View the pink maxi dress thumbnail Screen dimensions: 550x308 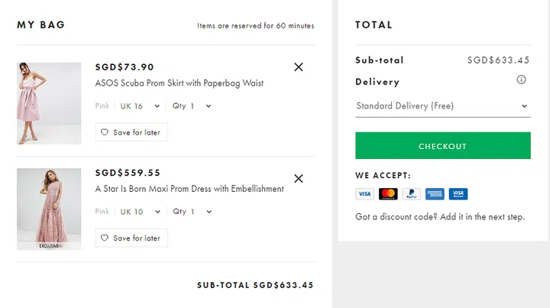point(49,209)
